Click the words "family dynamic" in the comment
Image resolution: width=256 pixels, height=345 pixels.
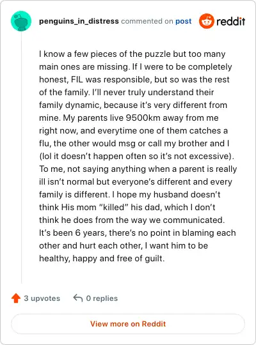(70, 105)
